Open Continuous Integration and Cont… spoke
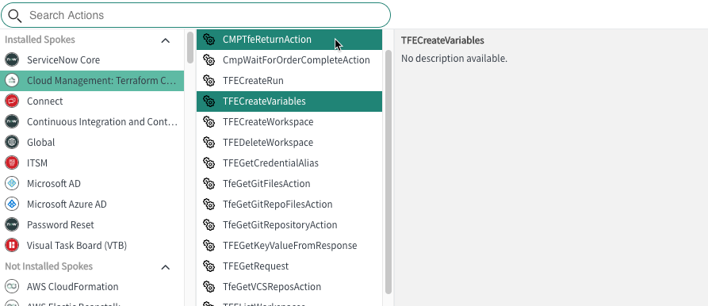708x306 pixels. click(92, 122)
